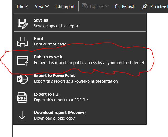Choose Export to PowerPoint

(x=80, y=78)
